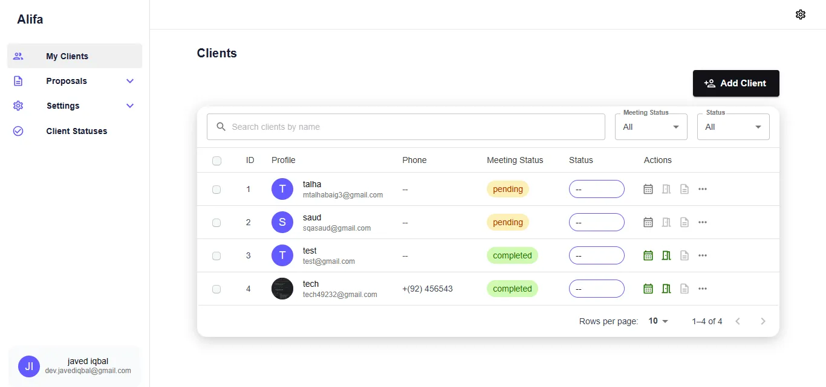Click completed badge for test
The width and height of the screenshot is (826, 387).
[x=512, y=255]
